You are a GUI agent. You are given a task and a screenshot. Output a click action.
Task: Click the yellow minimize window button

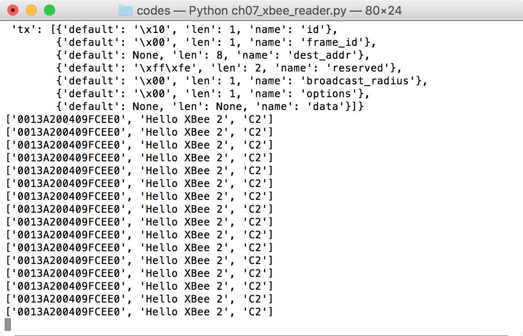(31, 11)
